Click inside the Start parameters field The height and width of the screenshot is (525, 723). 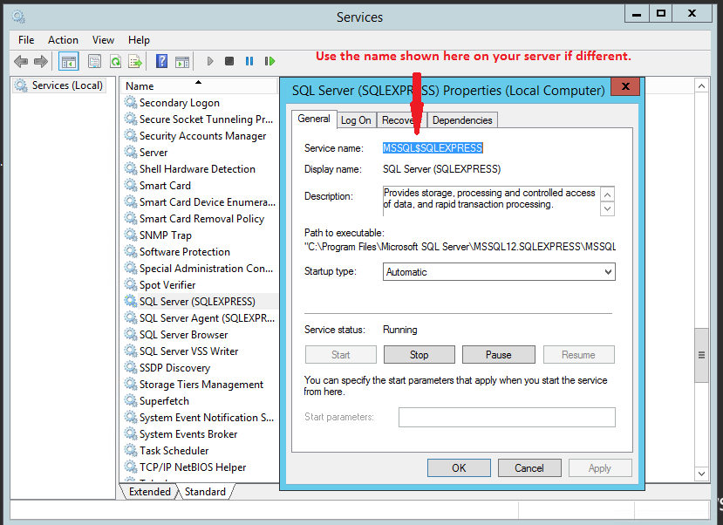[x=506, y=417]
